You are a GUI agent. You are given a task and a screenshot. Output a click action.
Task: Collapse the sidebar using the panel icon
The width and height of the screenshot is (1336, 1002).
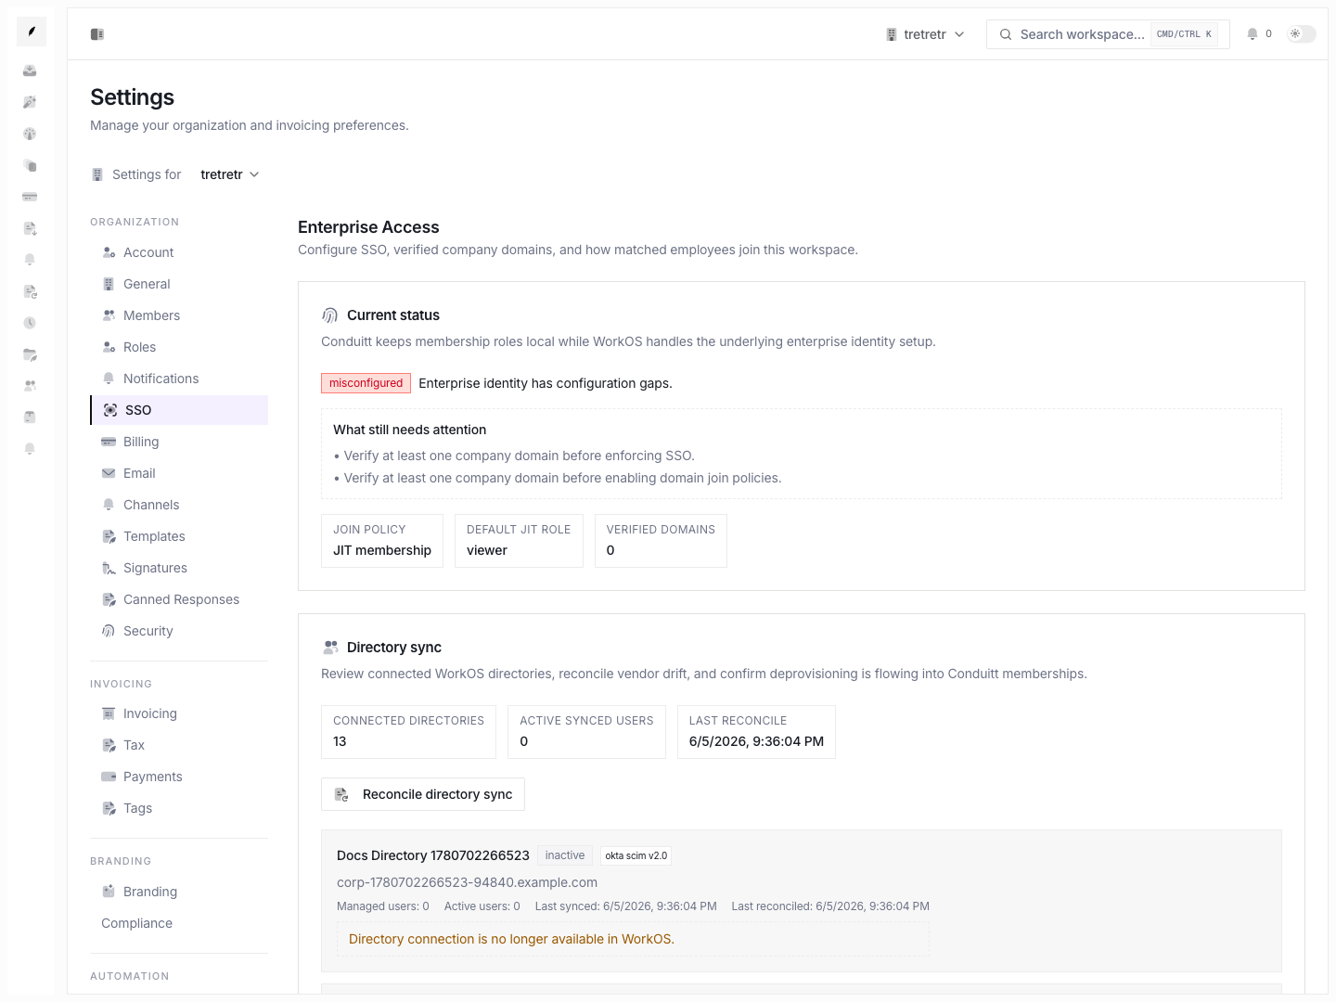(97, 34)
